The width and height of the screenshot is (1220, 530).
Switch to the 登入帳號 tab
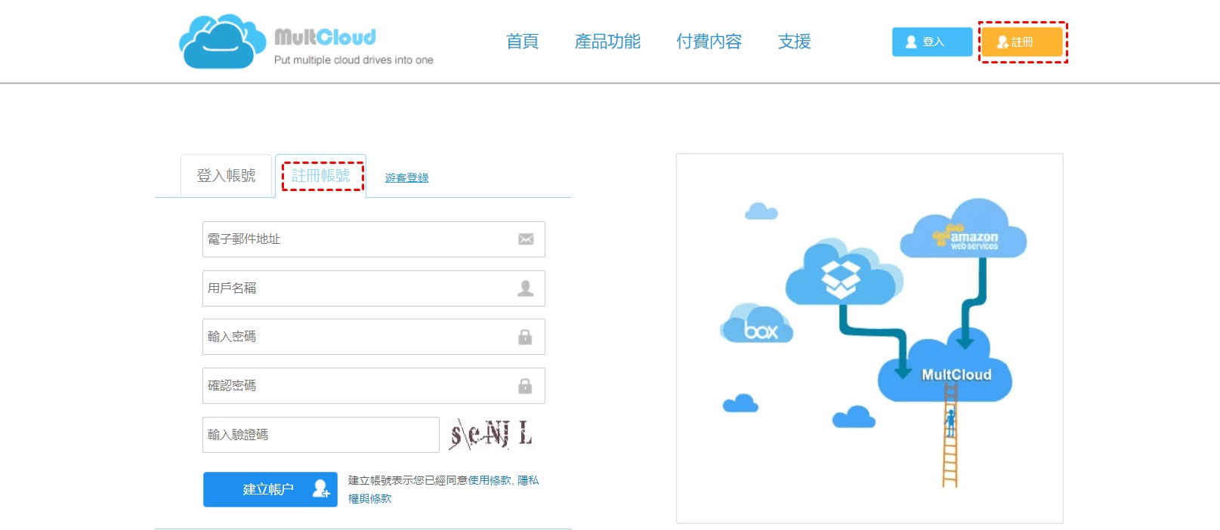[226, 176]
